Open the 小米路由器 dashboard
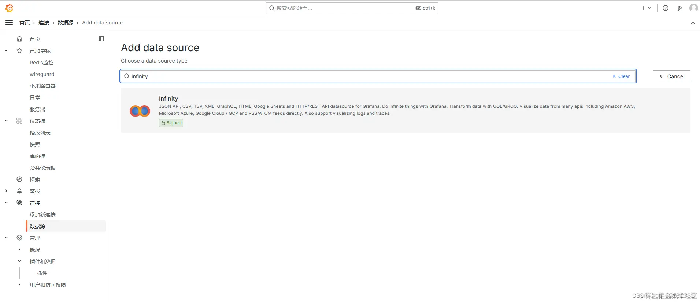The image size is (700, 302). [x=42, y=86]
